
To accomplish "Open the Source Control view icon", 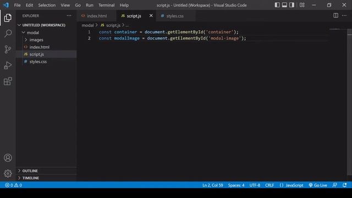I will [x=8, y=50].
